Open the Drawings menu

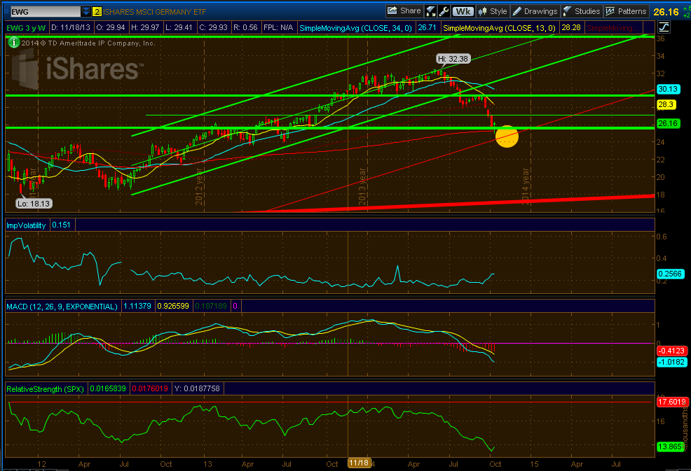tap(535, 11)
